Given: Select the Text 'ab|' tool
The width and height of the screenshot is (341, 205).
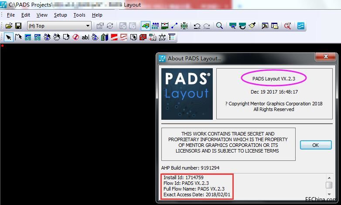Looking at the screenshot, I should pyautogui.click(x=85, y=37).
